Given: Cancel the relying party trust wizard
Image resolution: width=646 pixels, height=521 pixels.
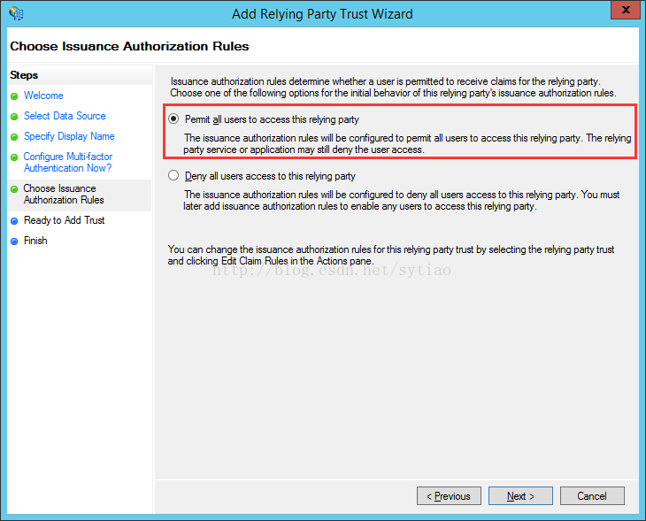Looking at the screenshot, I should [x=592, y=496].
